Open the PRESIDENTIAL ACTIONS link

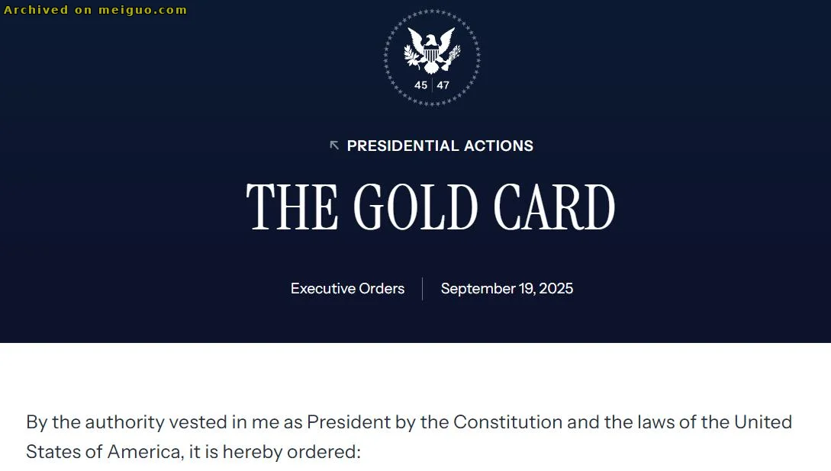pos(440,146)
